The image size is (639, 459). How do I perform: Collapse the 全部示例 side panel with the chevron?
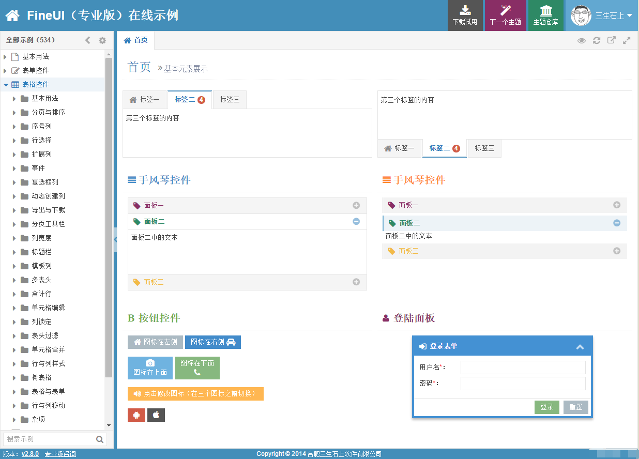click(87, 40)
